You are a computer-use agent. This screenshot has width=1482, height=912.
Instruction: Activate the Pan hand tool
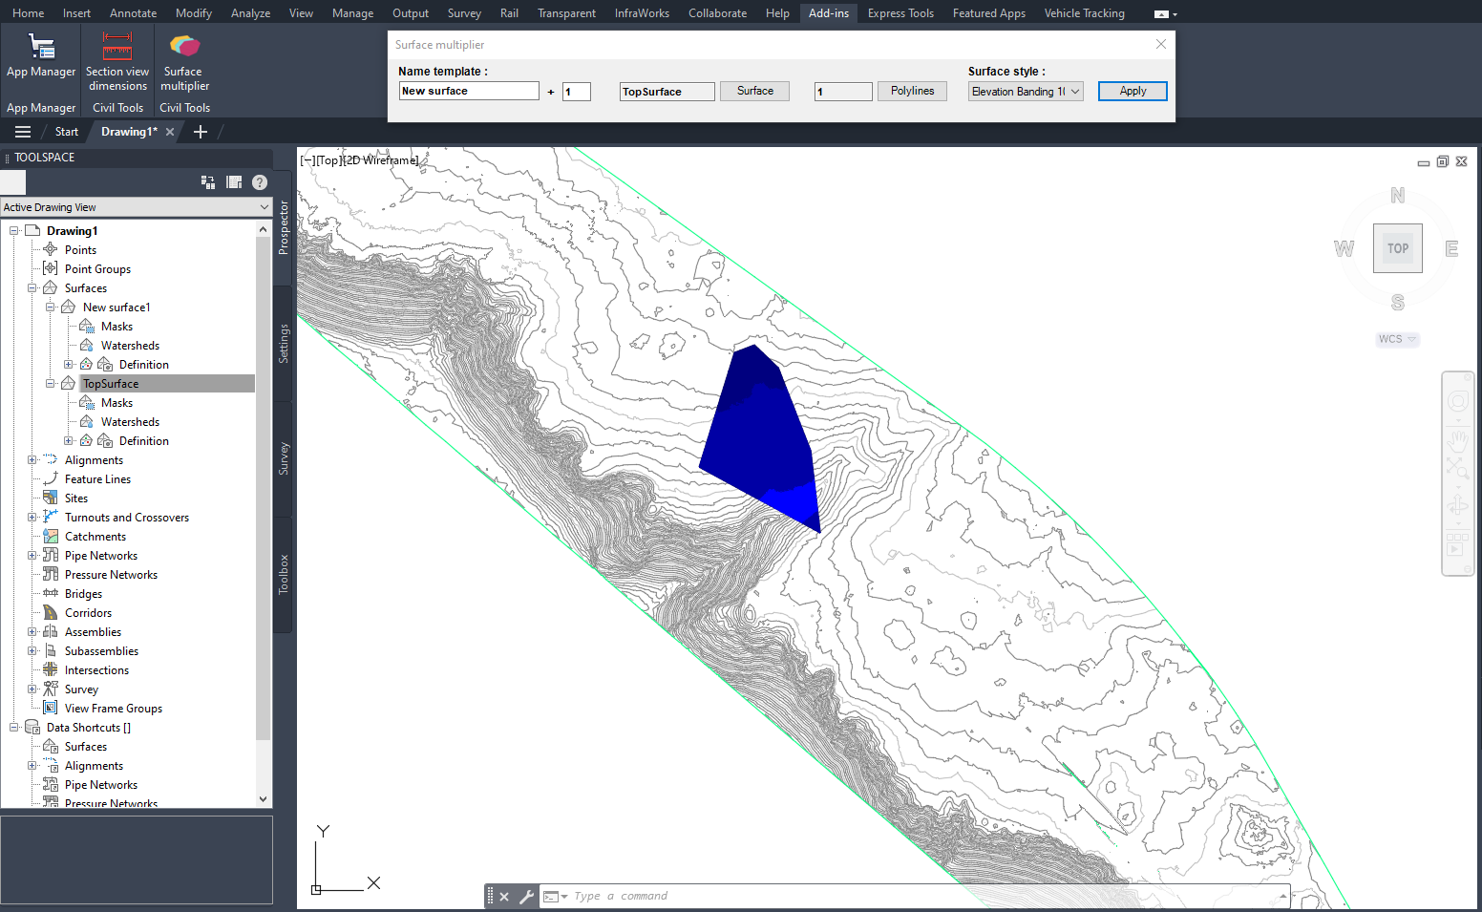point(1458,439)
